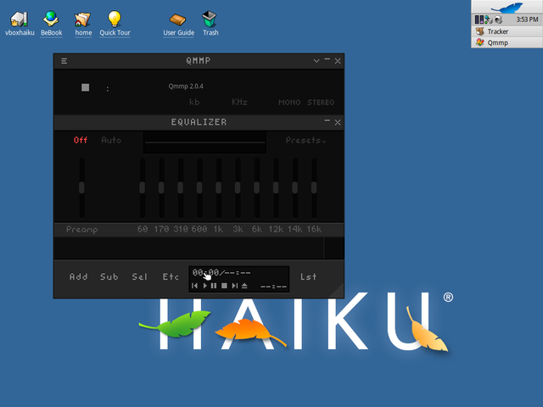Click the network status tray icon
Screen dimensions: 543x407
tap(489, 20)
